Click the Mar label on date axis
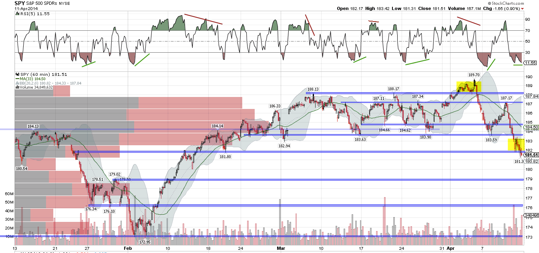 coord(282,248)
